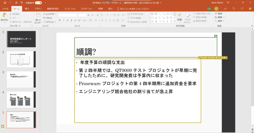Expand the 貼り付け paste options arrow
Image resolution: width=254 pixels, height=133 pixels.
pyautogui.click(x=4, y=22)
